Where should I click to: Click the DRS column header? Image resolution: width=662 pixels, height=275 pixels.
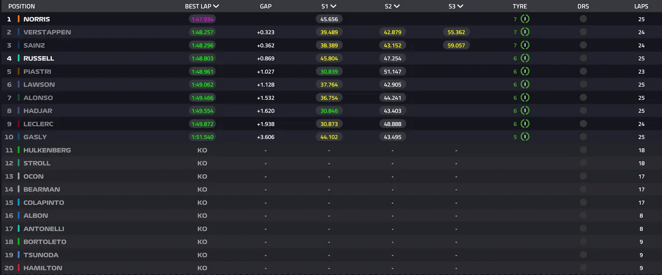[x=583, y=6]
